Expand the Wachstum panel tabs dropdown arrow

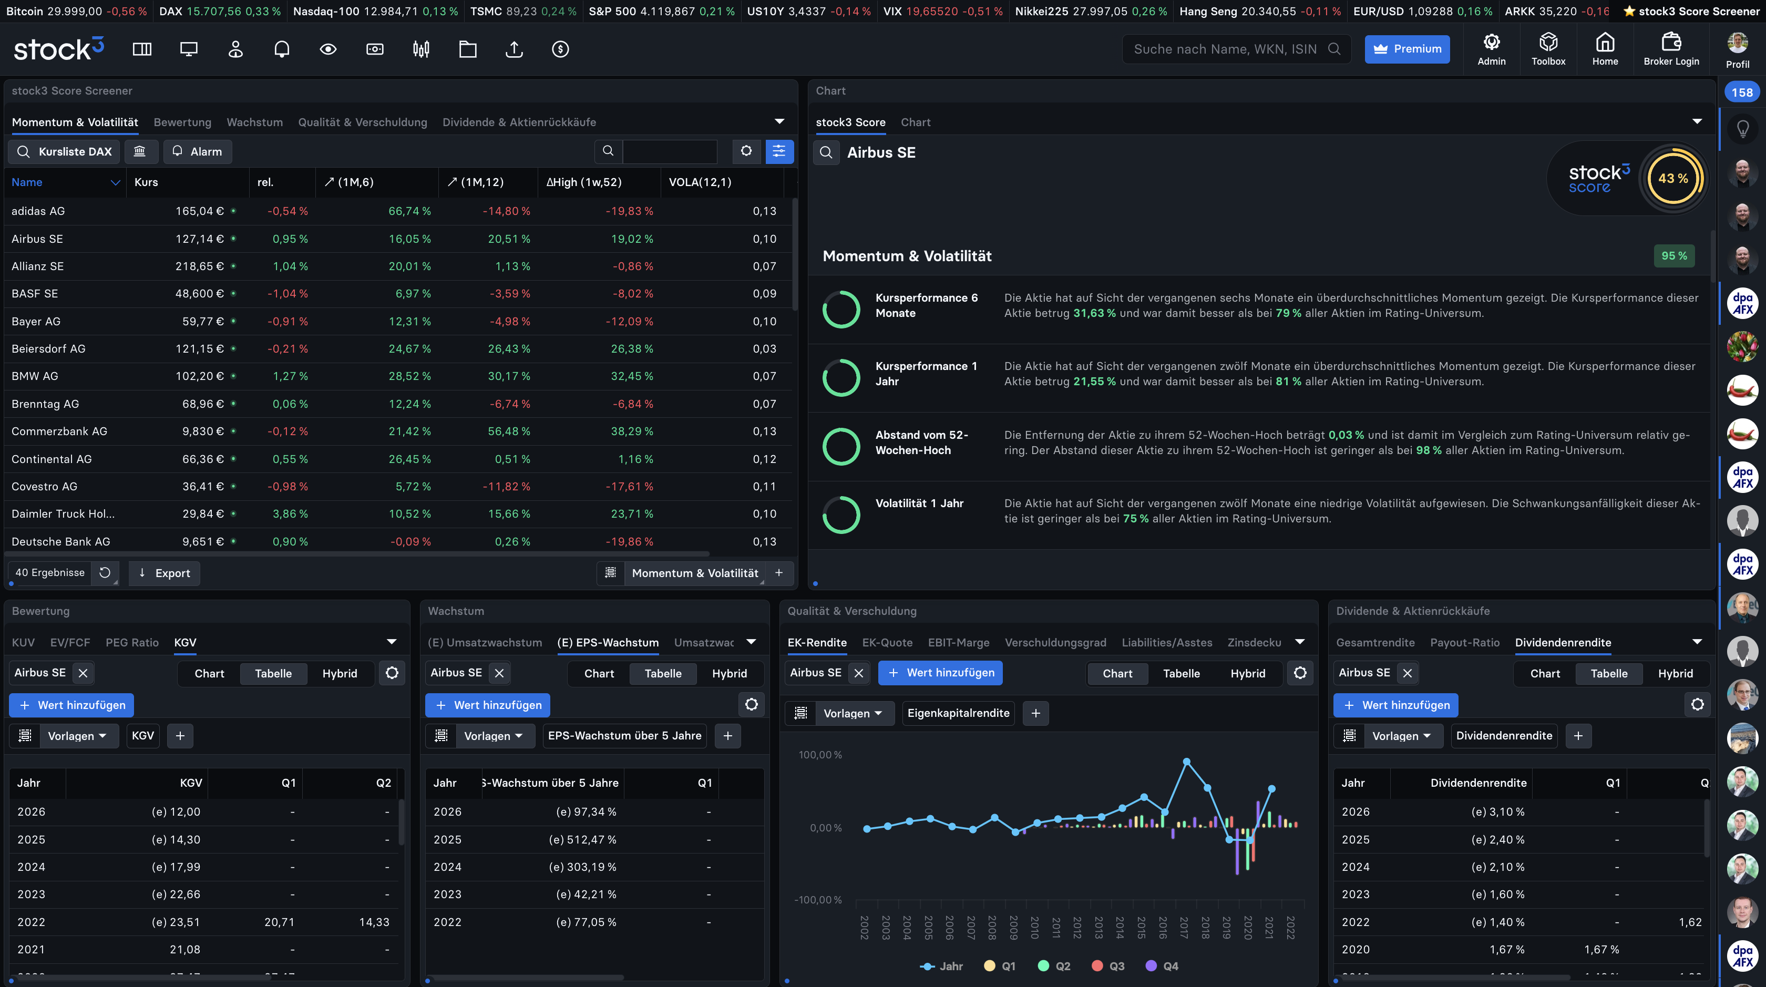752,642
